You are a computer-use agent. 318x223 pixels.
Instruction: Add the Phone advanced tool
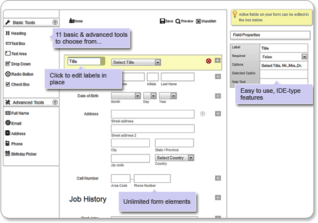(x=14, y=144)
